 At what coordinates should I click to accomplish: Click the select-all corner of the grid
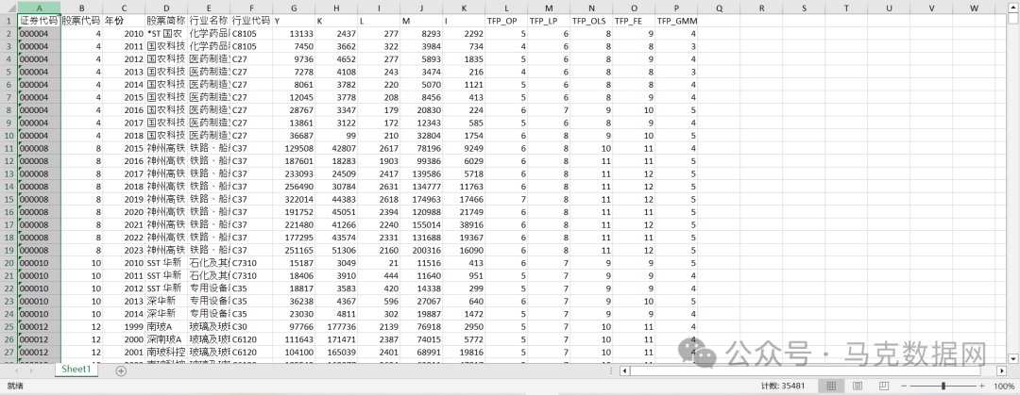(9, 8)
